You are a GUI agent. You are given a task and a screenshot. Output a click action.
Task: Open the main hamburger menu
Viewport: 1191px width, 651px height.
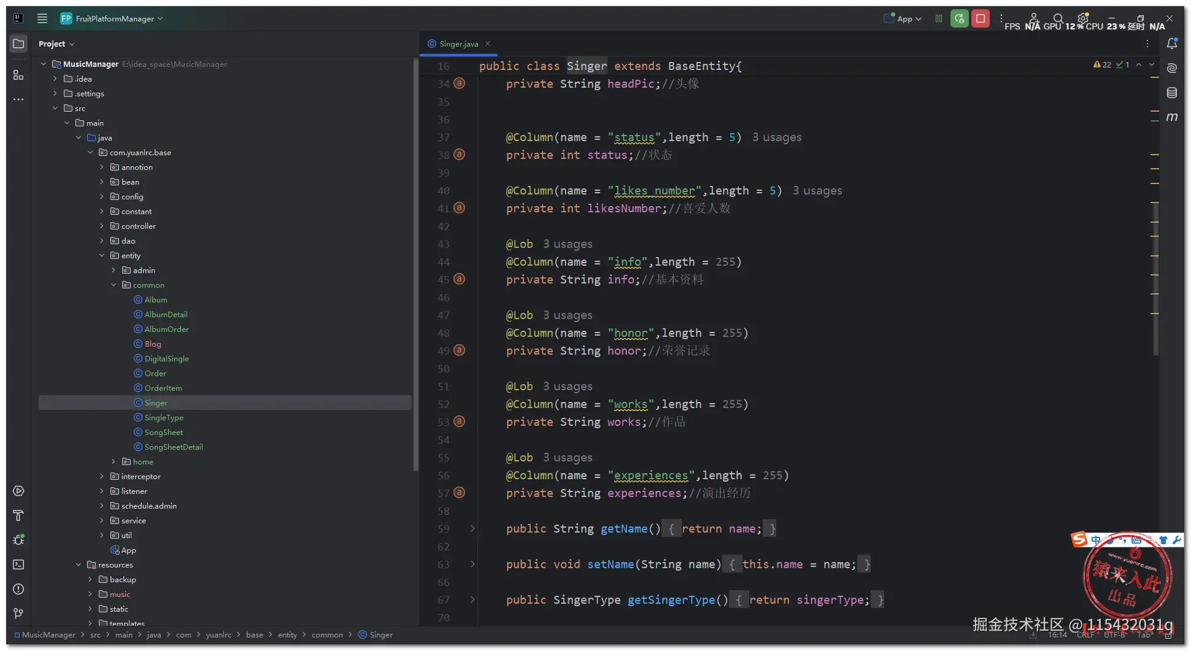tap(42, 18)
